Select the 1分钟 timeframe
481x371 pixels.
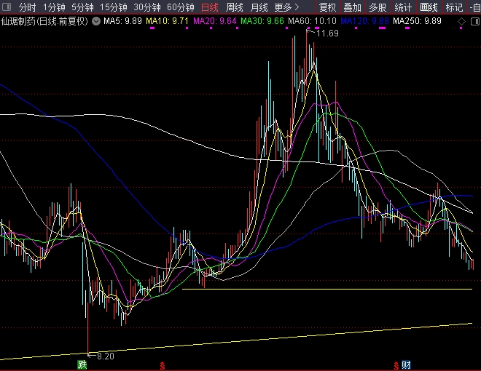tap(54, 7)
